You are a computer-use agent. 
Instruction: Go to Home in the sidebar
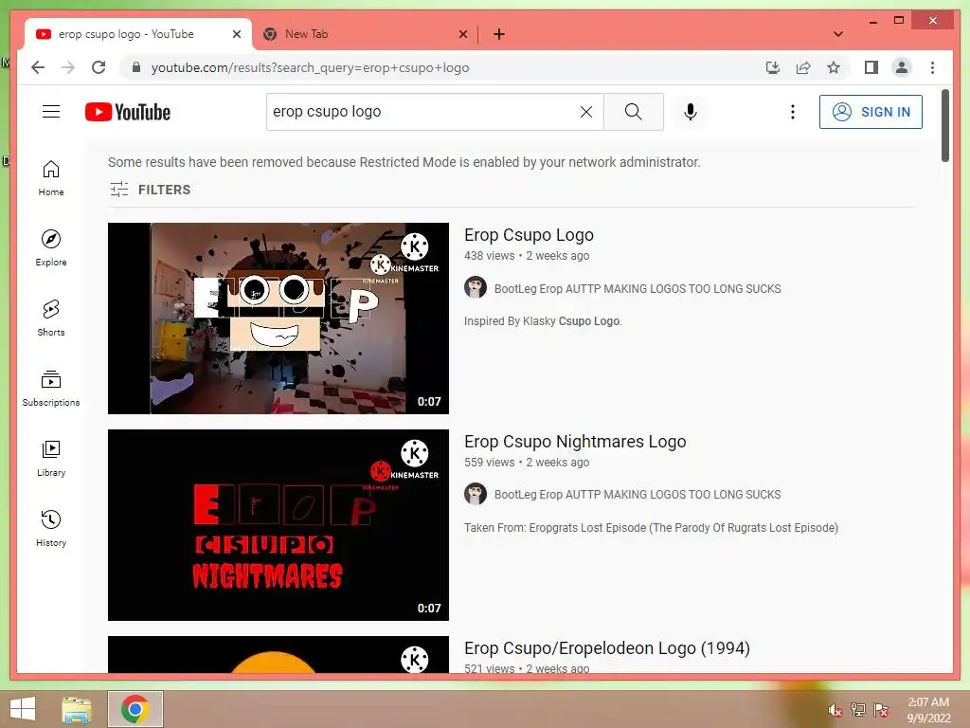(51, 177)
